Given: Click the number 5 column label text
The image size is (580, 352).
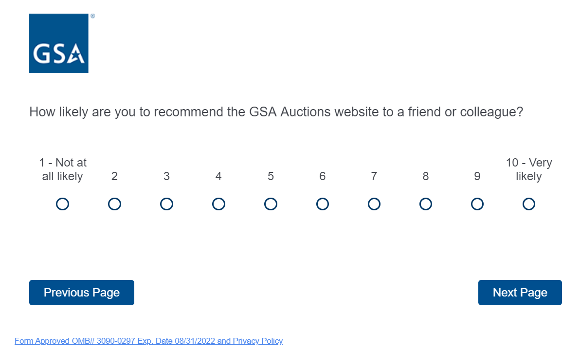Looking at the screenshot, I should 271,176.
